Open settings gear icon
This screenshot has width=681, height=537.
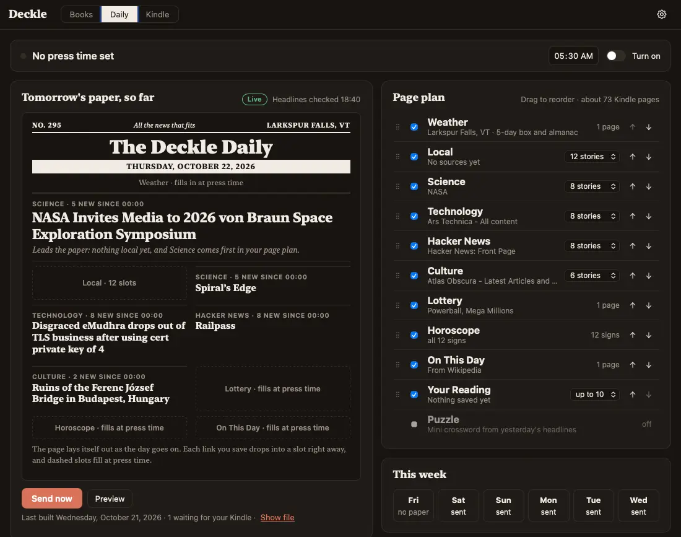point(661,14)
